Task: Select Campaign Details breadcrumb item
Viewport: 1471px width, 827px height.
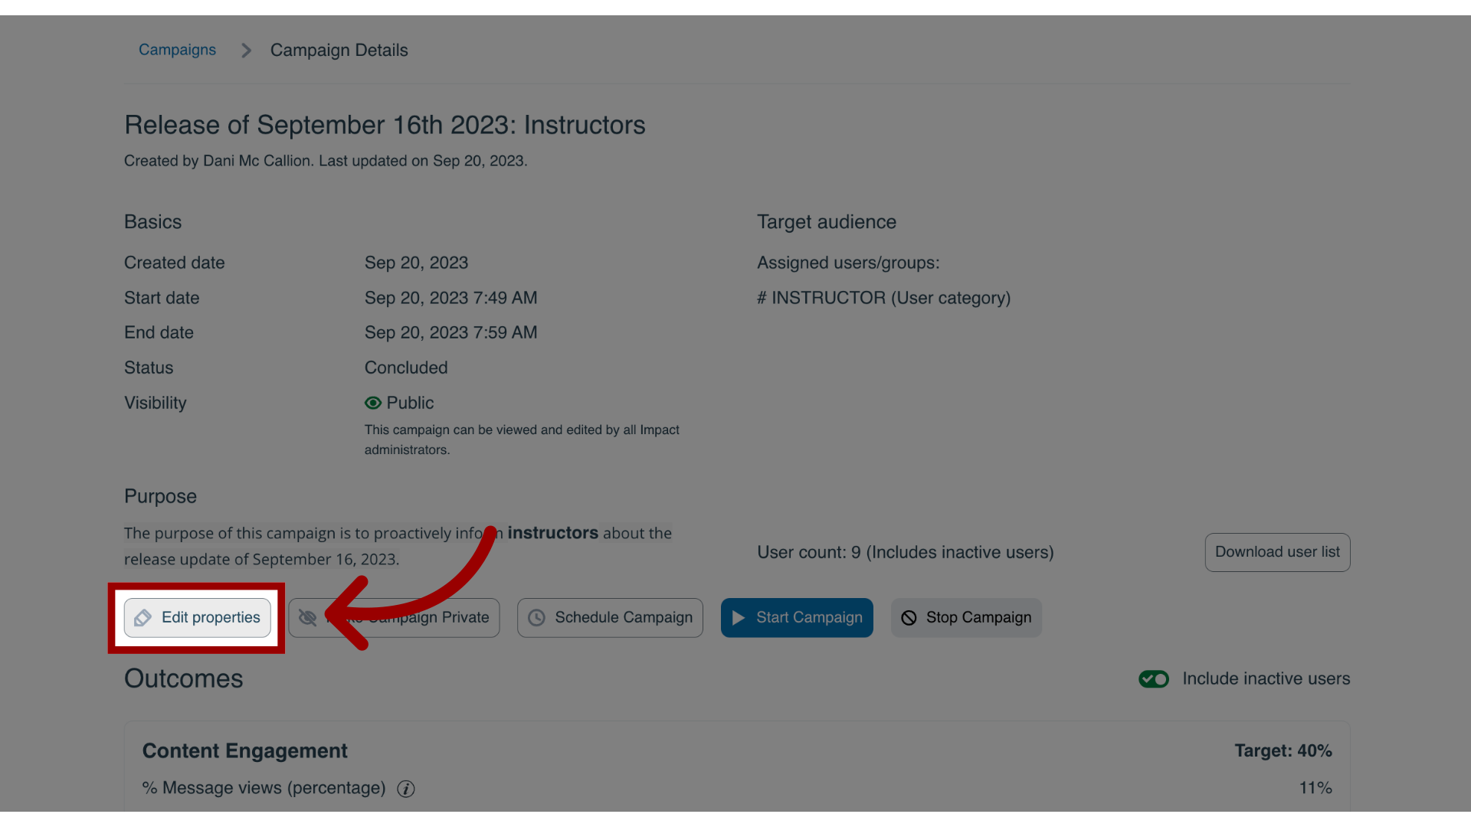Action: (339, 50)
